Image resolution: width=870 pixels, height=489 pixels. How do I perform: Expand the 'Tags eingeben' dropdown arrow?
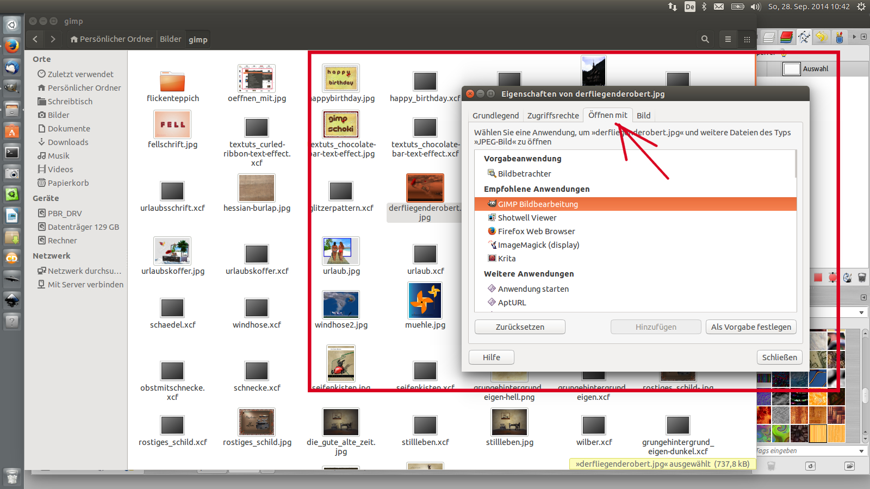(x=861, y=451)
